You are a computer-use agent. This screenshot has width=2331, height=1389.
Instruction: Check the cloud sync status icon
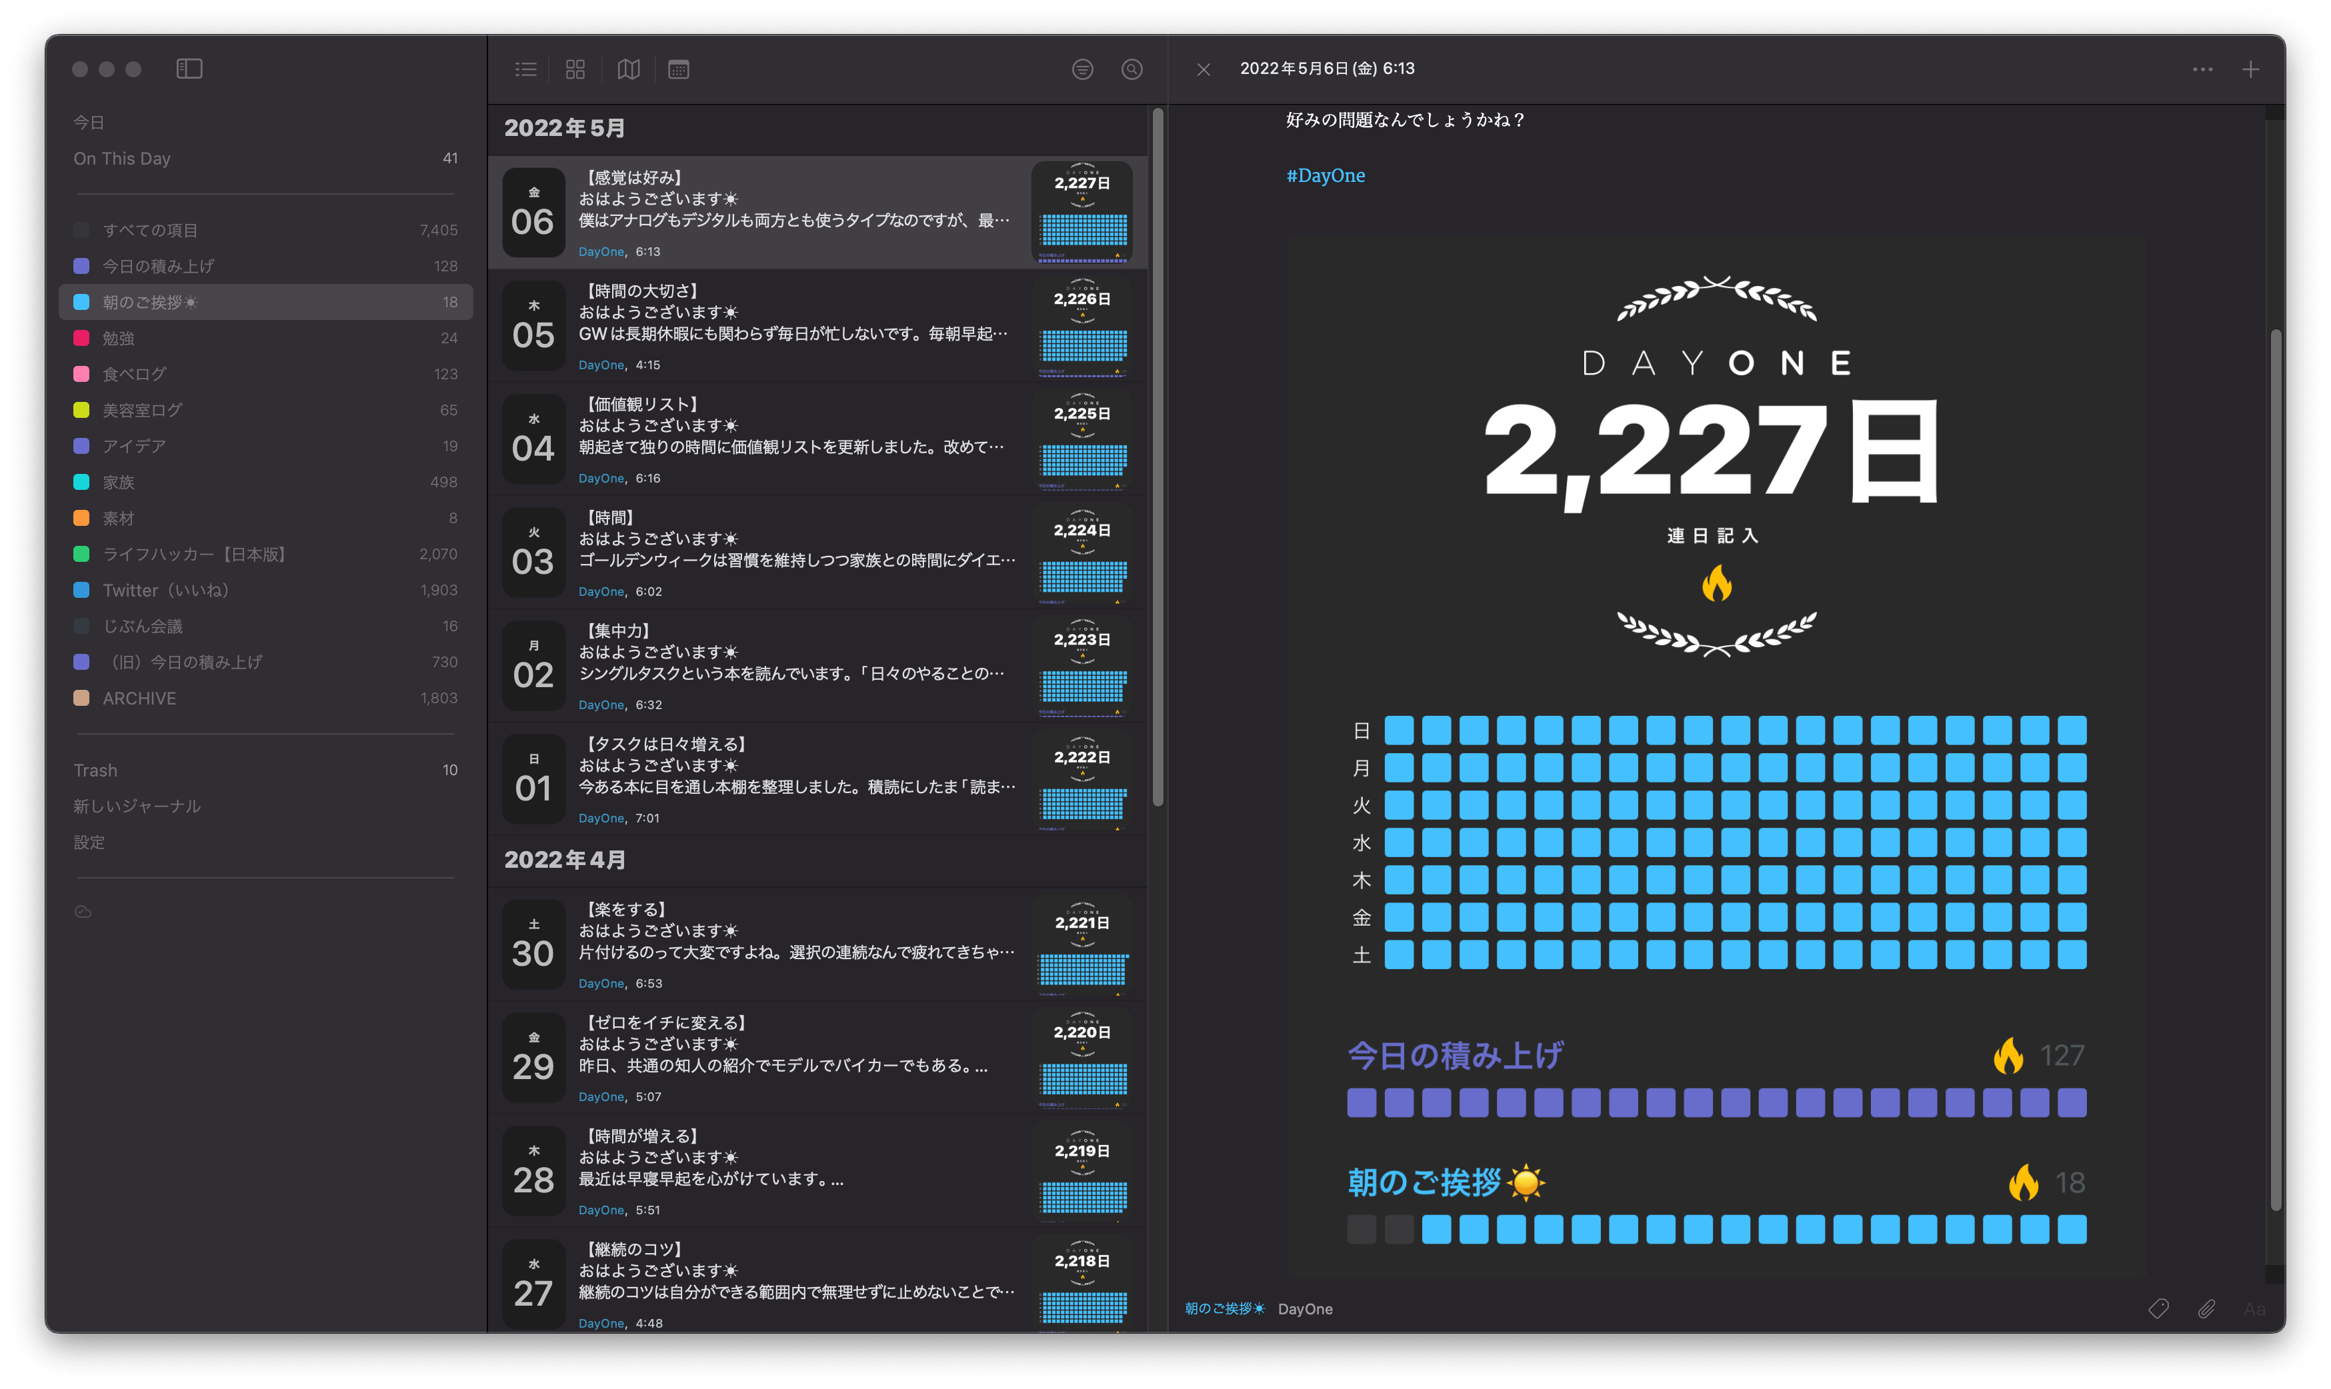point(83,912)
